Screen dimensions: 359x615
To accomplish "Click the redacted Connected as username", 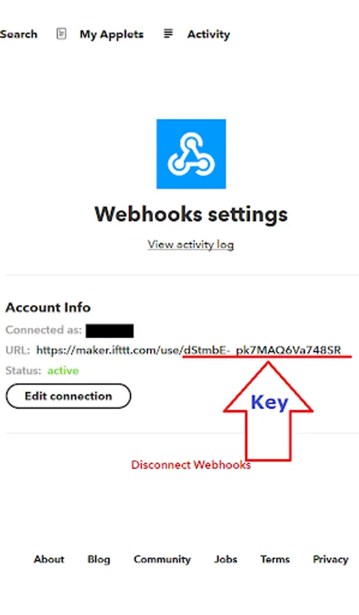I will tap(110, 331).
